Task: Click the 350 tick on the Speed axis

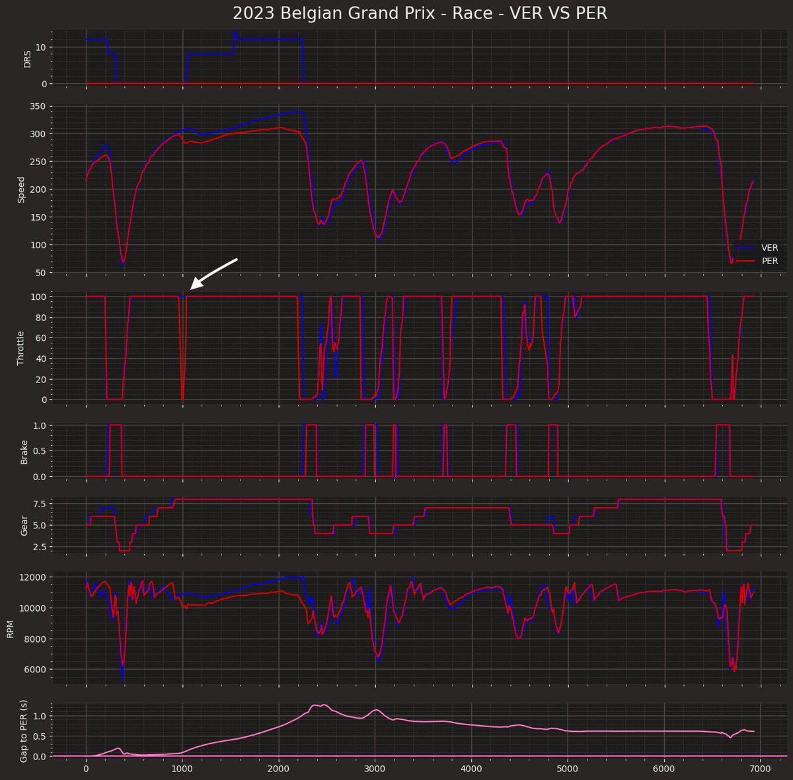Action: [37, 106]
